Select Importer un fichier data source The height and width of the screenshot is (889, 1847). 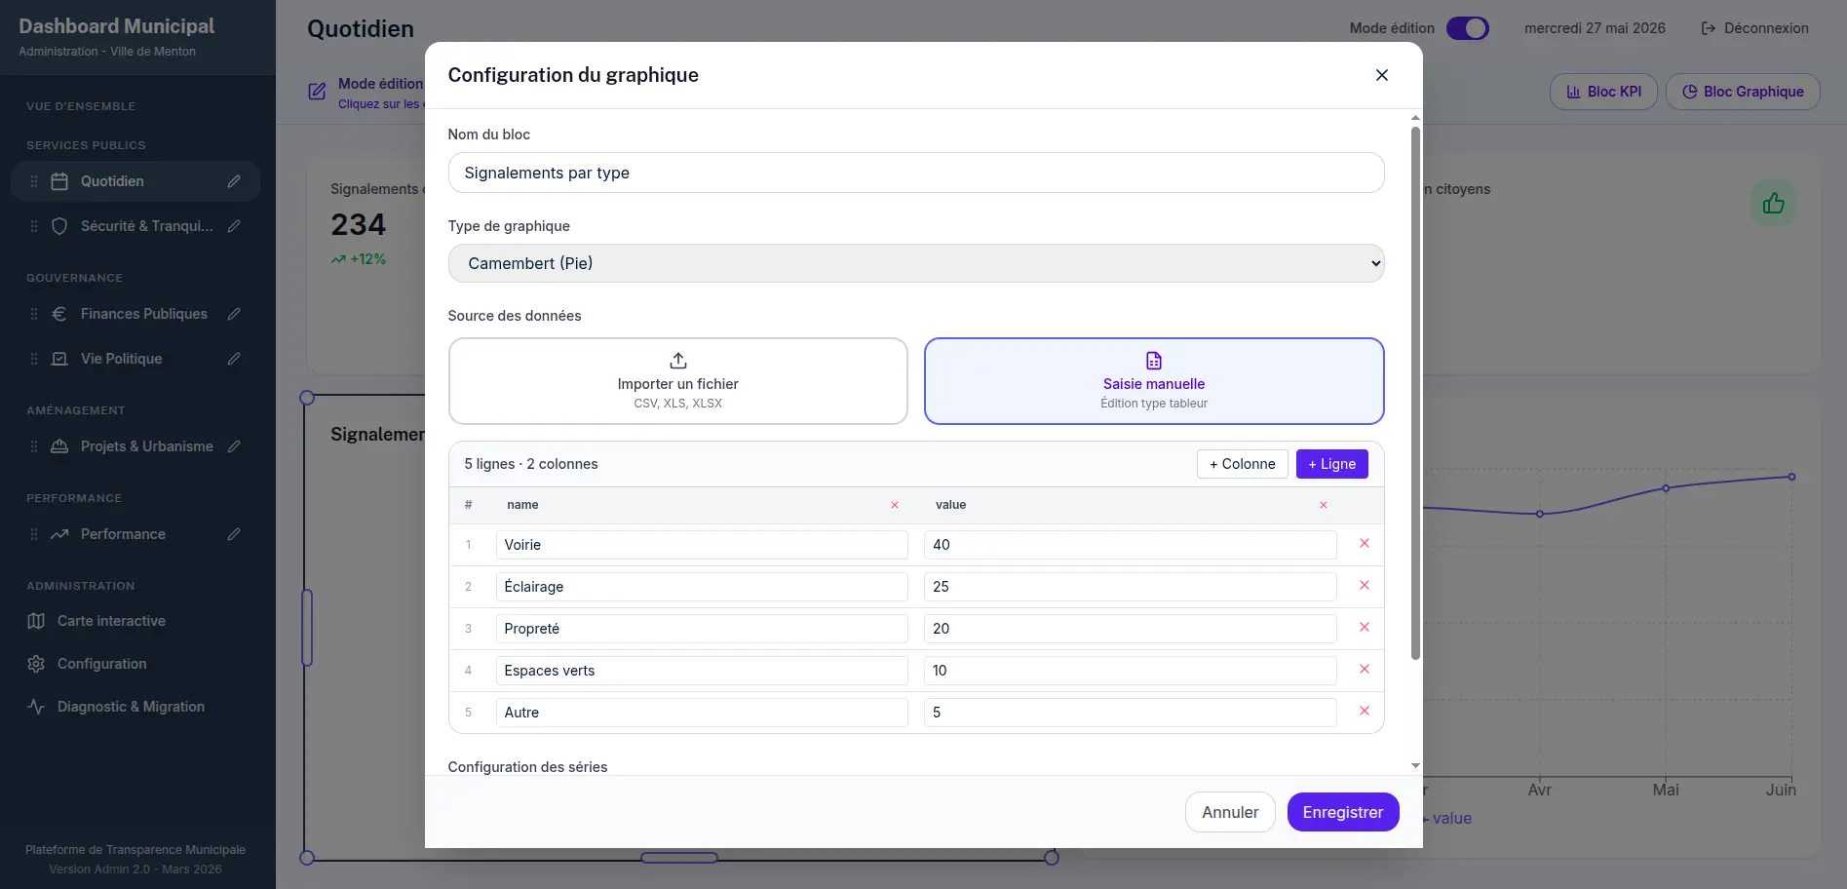[x=678, y=381]
